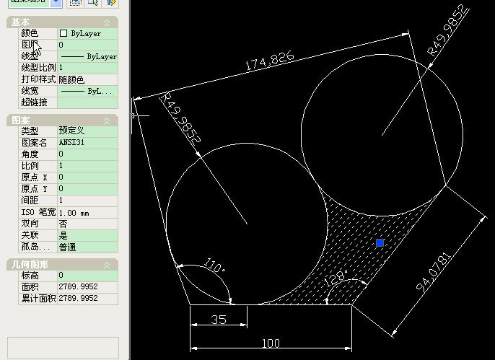Click the 128° angle dimension text
The height and width of the screenshot is (360, 495).
click(335, 278)
